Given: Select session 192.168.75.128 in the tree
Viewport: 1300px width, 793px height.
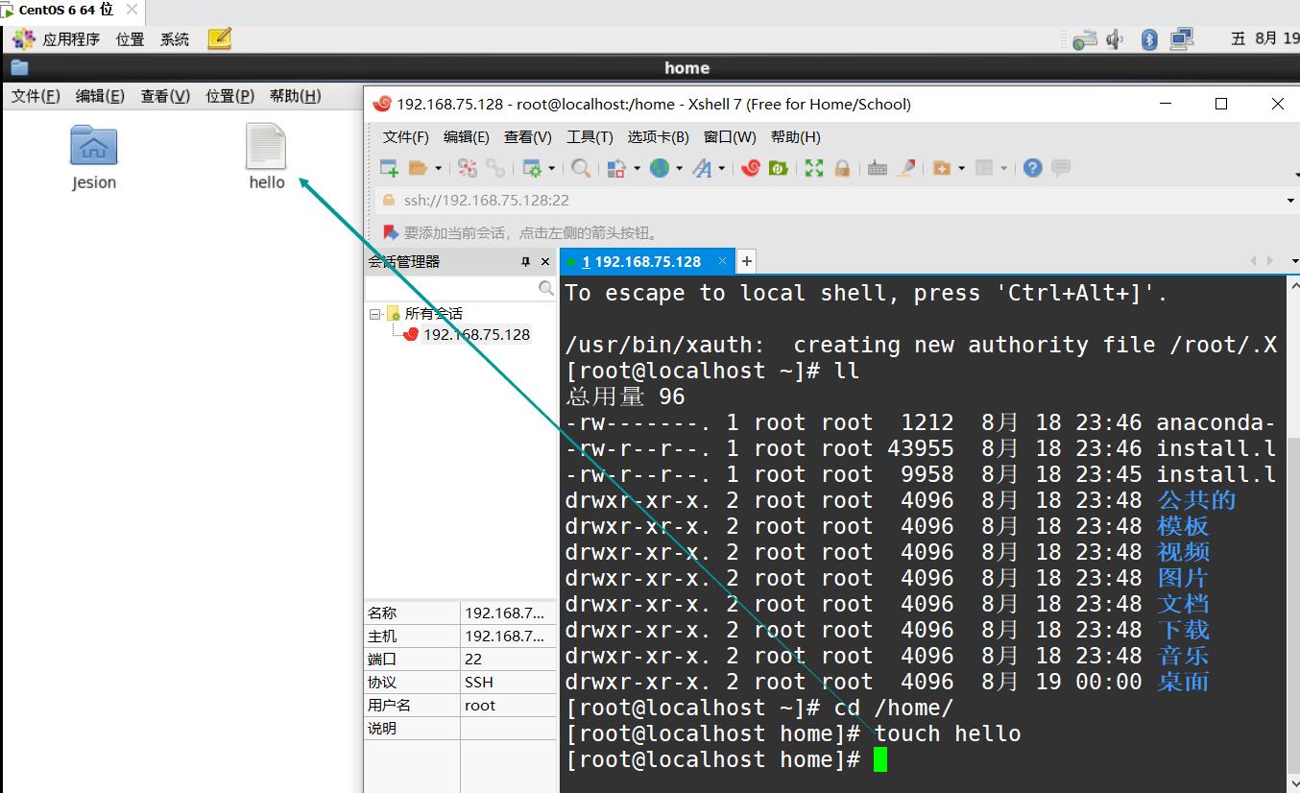Looking at the screenshot, I should coord(476,335).
